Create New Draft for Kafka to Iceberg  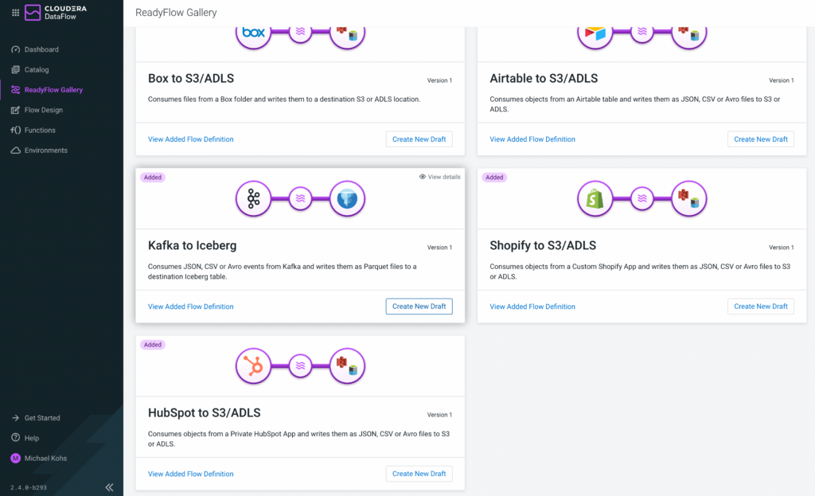pos(419,307)
